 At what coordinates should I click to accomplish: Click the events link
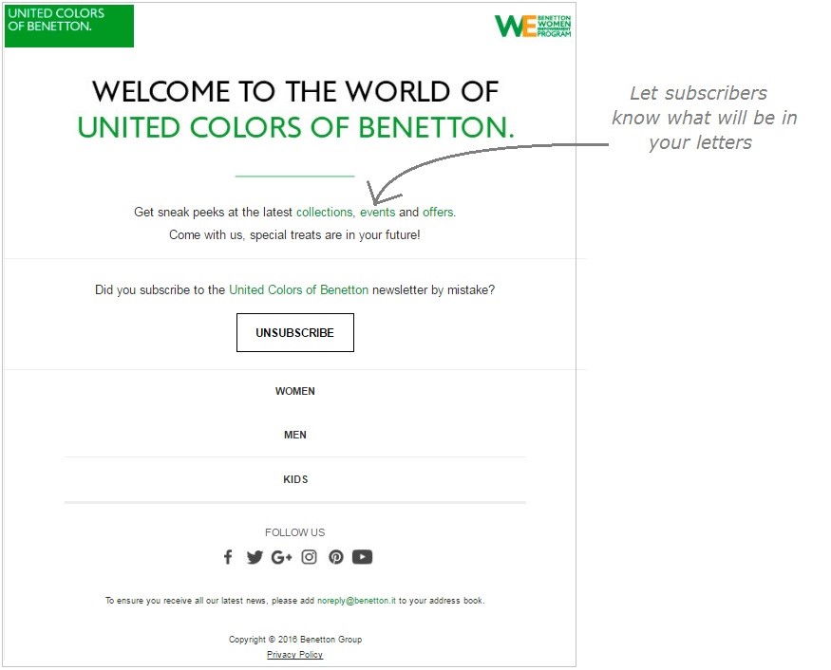pyautogui.click(x=377, y=213)
